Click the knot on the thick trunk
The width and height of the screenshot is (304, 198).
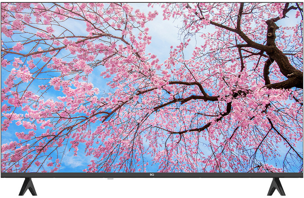coord(270,35)
